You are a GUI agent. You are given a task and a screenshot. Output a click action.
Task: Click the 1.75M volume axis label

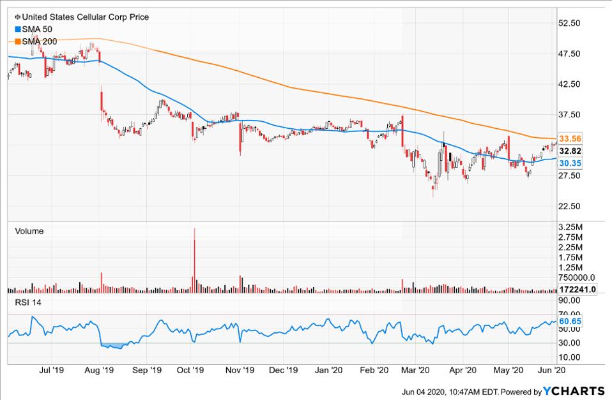pos(570,257)
